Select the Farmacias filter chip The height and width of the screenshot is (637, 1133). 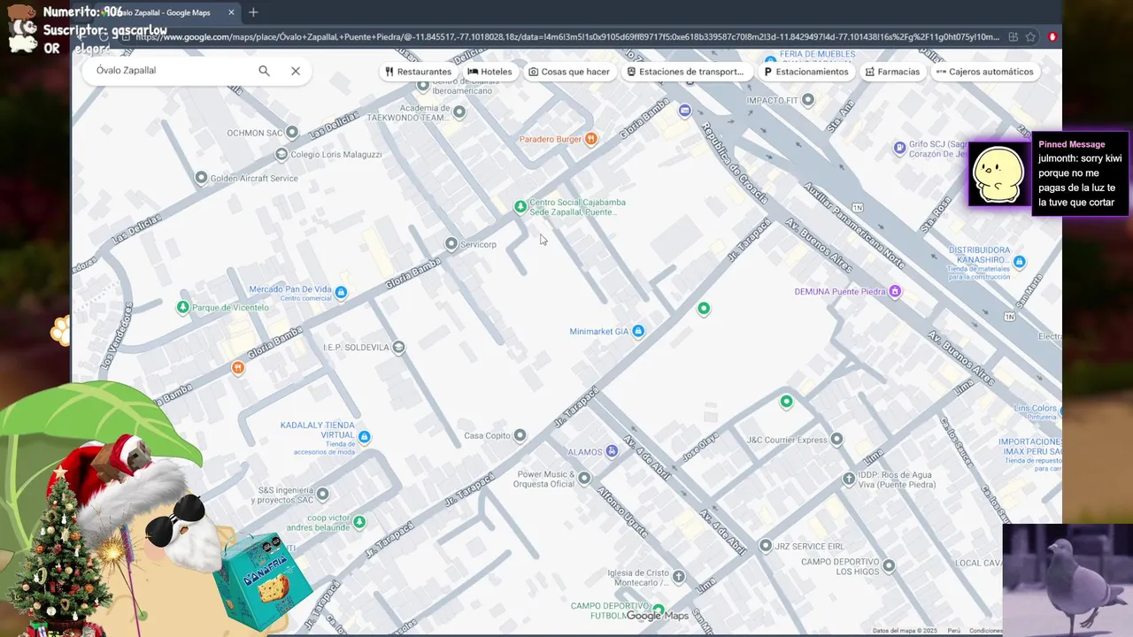892,72
